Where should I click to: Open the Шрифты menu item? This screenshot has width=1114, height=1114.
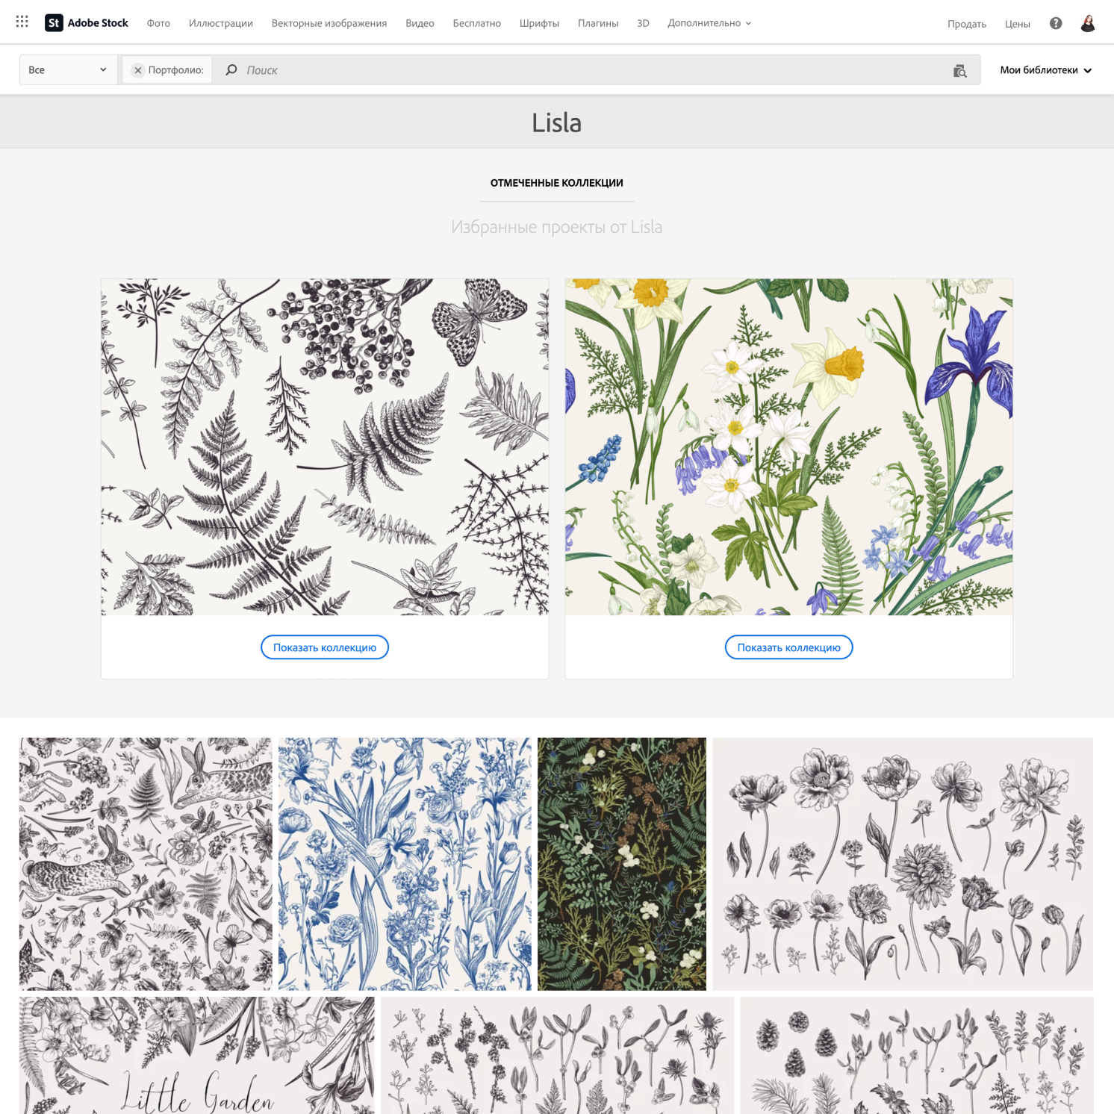point(539,23)
